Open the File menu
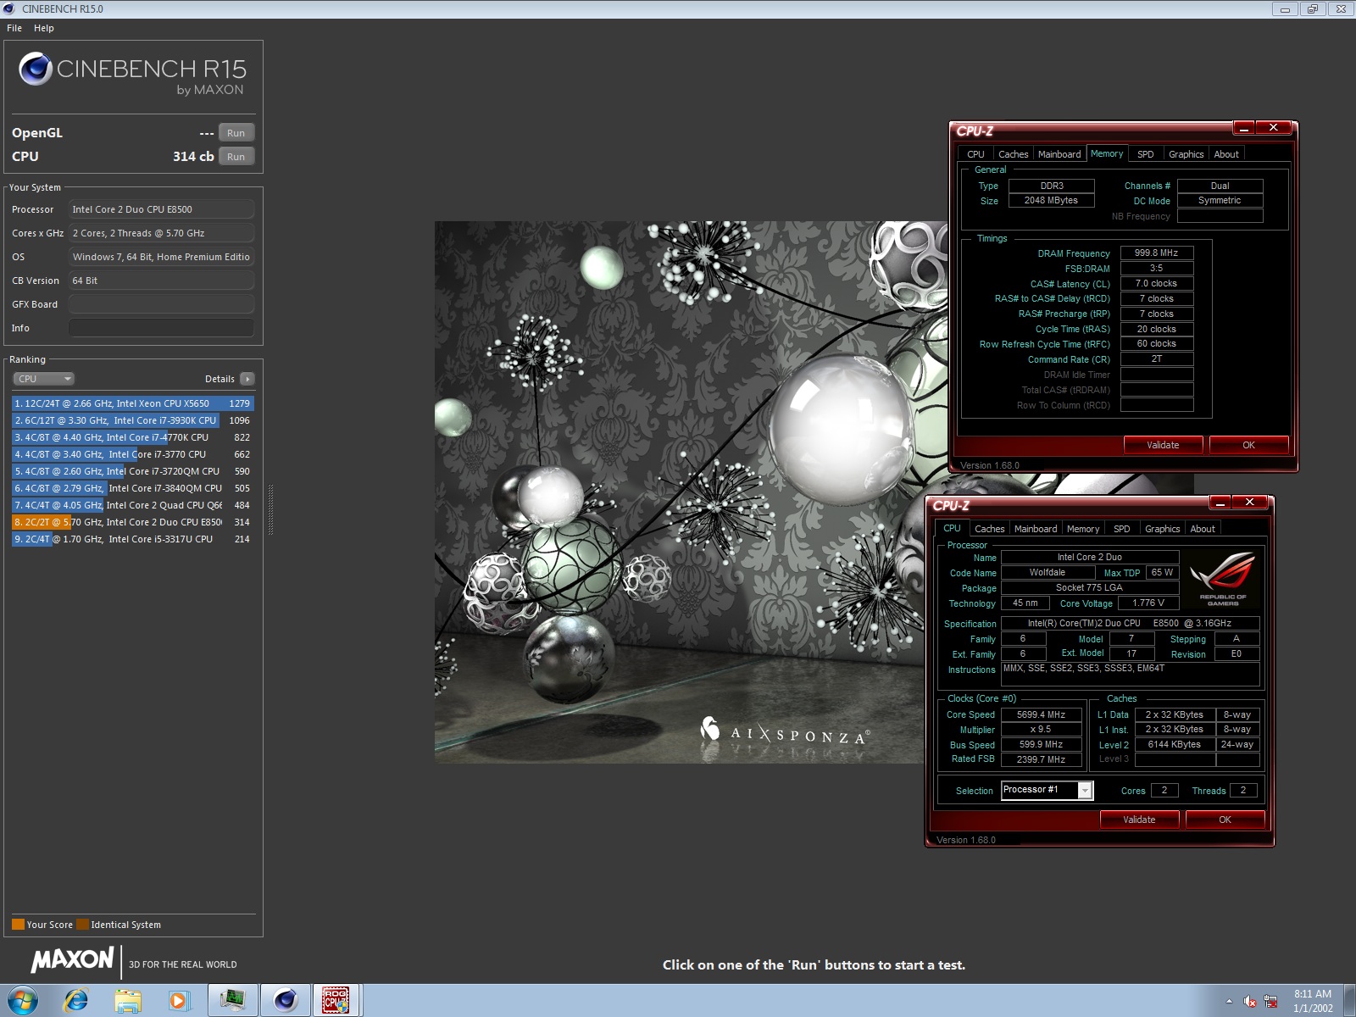1356x1017 pixels. point(14,28)
